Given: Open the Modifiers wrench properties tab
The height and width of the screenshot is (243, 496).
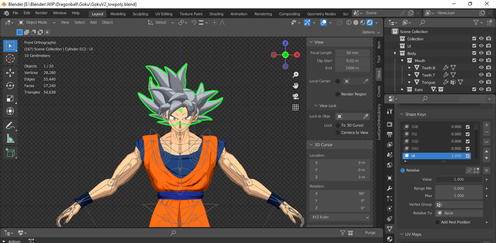Looking at the screenshot, I should click(390, 188).
